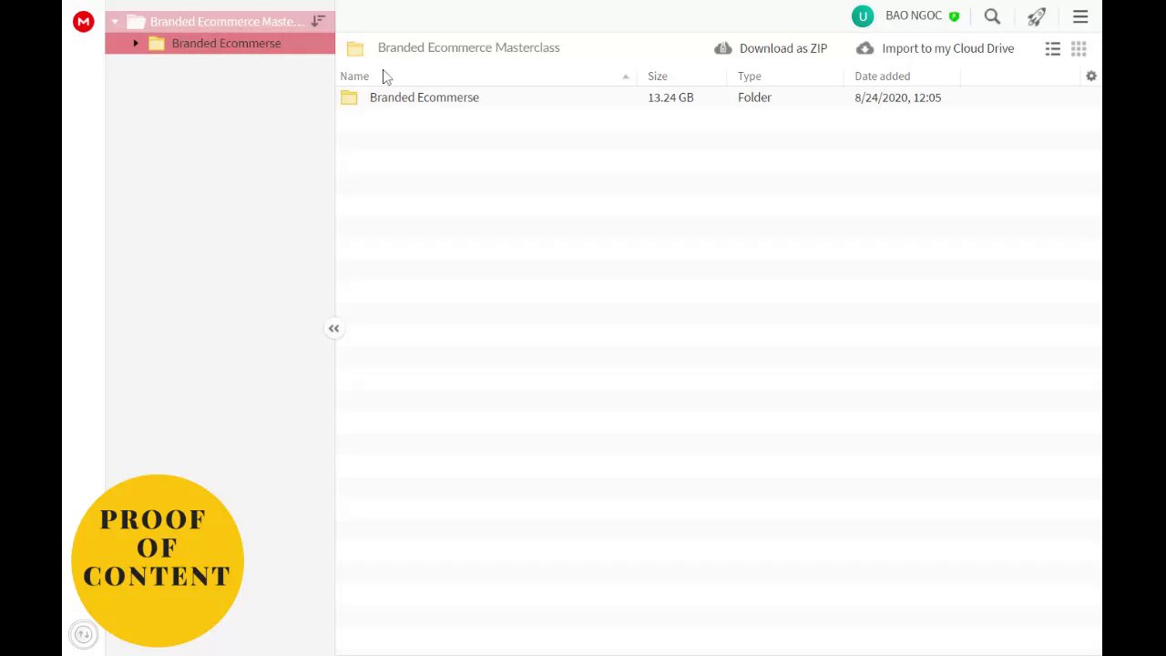Viewport: 1166px width, 656px height.
Task: Switch to list view icon
Action: [x=1052, y=49]
